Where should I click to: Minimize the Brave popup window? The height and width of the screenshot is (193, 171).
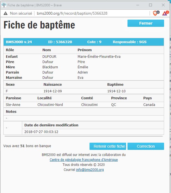tap(138, 5)
